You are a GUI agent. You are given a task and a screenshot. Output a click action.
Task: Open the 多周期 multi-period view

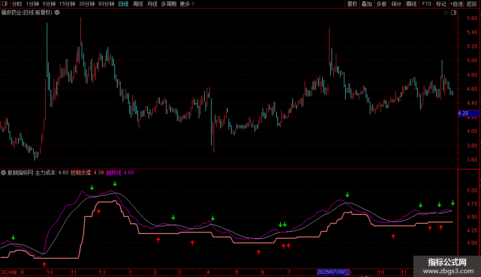(x=169, y=4)
